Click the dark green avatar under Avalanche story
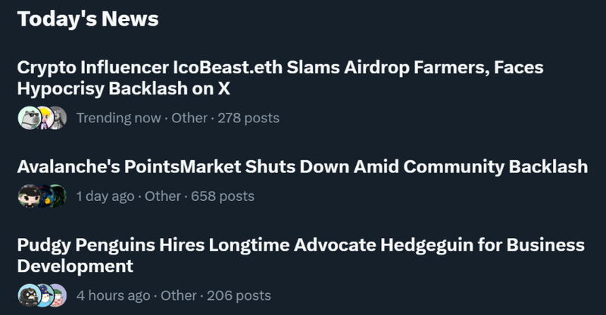Viewport: 606px width, 315px height. click(45, 196)
